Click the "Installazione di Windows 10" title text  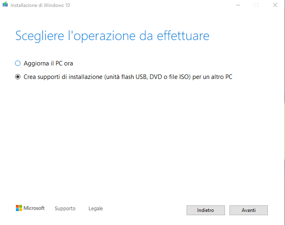39,5
